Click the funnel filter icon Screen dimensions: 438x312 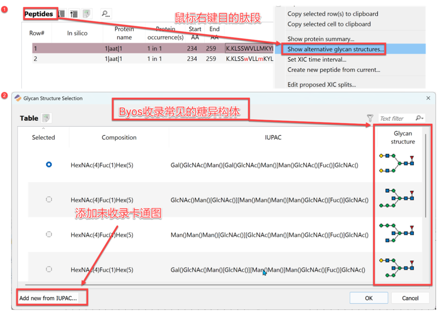(370, 118)
